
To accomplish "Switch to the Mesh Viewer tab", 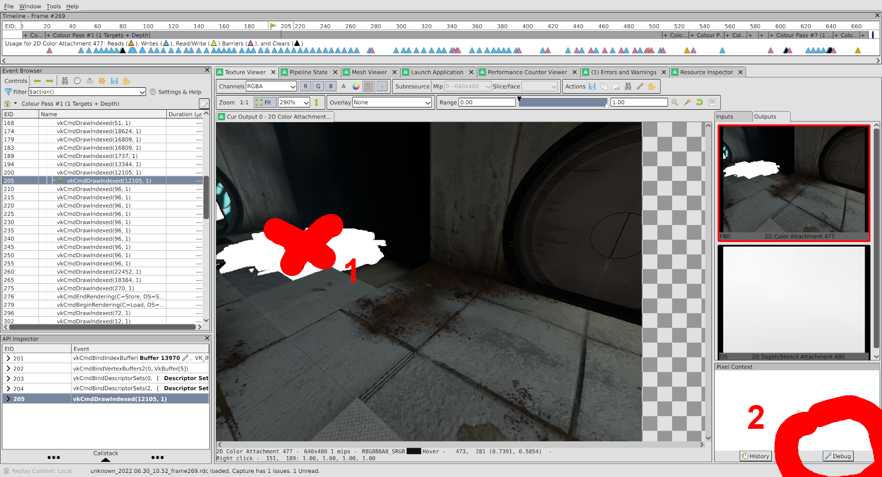I will pos(369,72).
